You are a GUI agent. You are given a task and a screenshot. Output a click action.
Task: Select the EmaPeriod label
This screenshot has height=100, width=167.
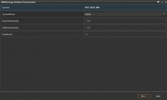click(x=7, y=34)
